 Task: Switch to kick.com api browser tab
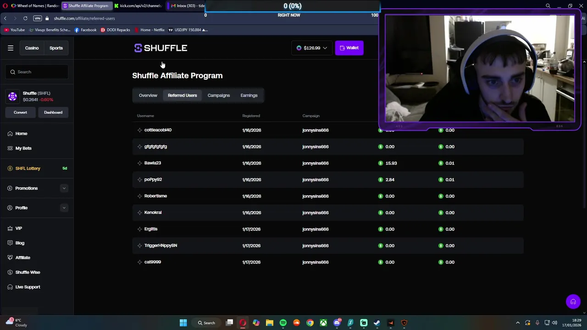(x=138, y=6)
